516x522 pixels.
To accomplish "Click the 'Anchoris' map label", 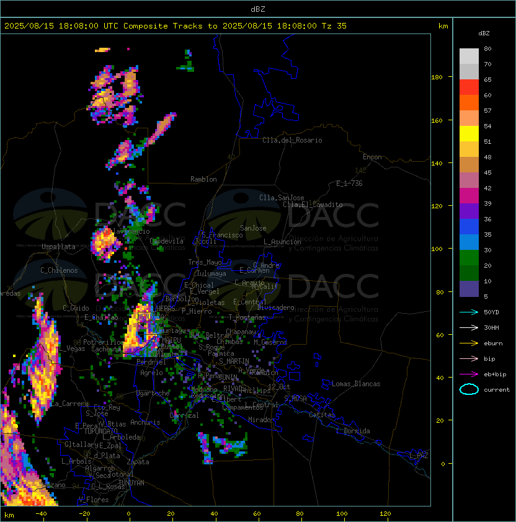I will (145, 422).
